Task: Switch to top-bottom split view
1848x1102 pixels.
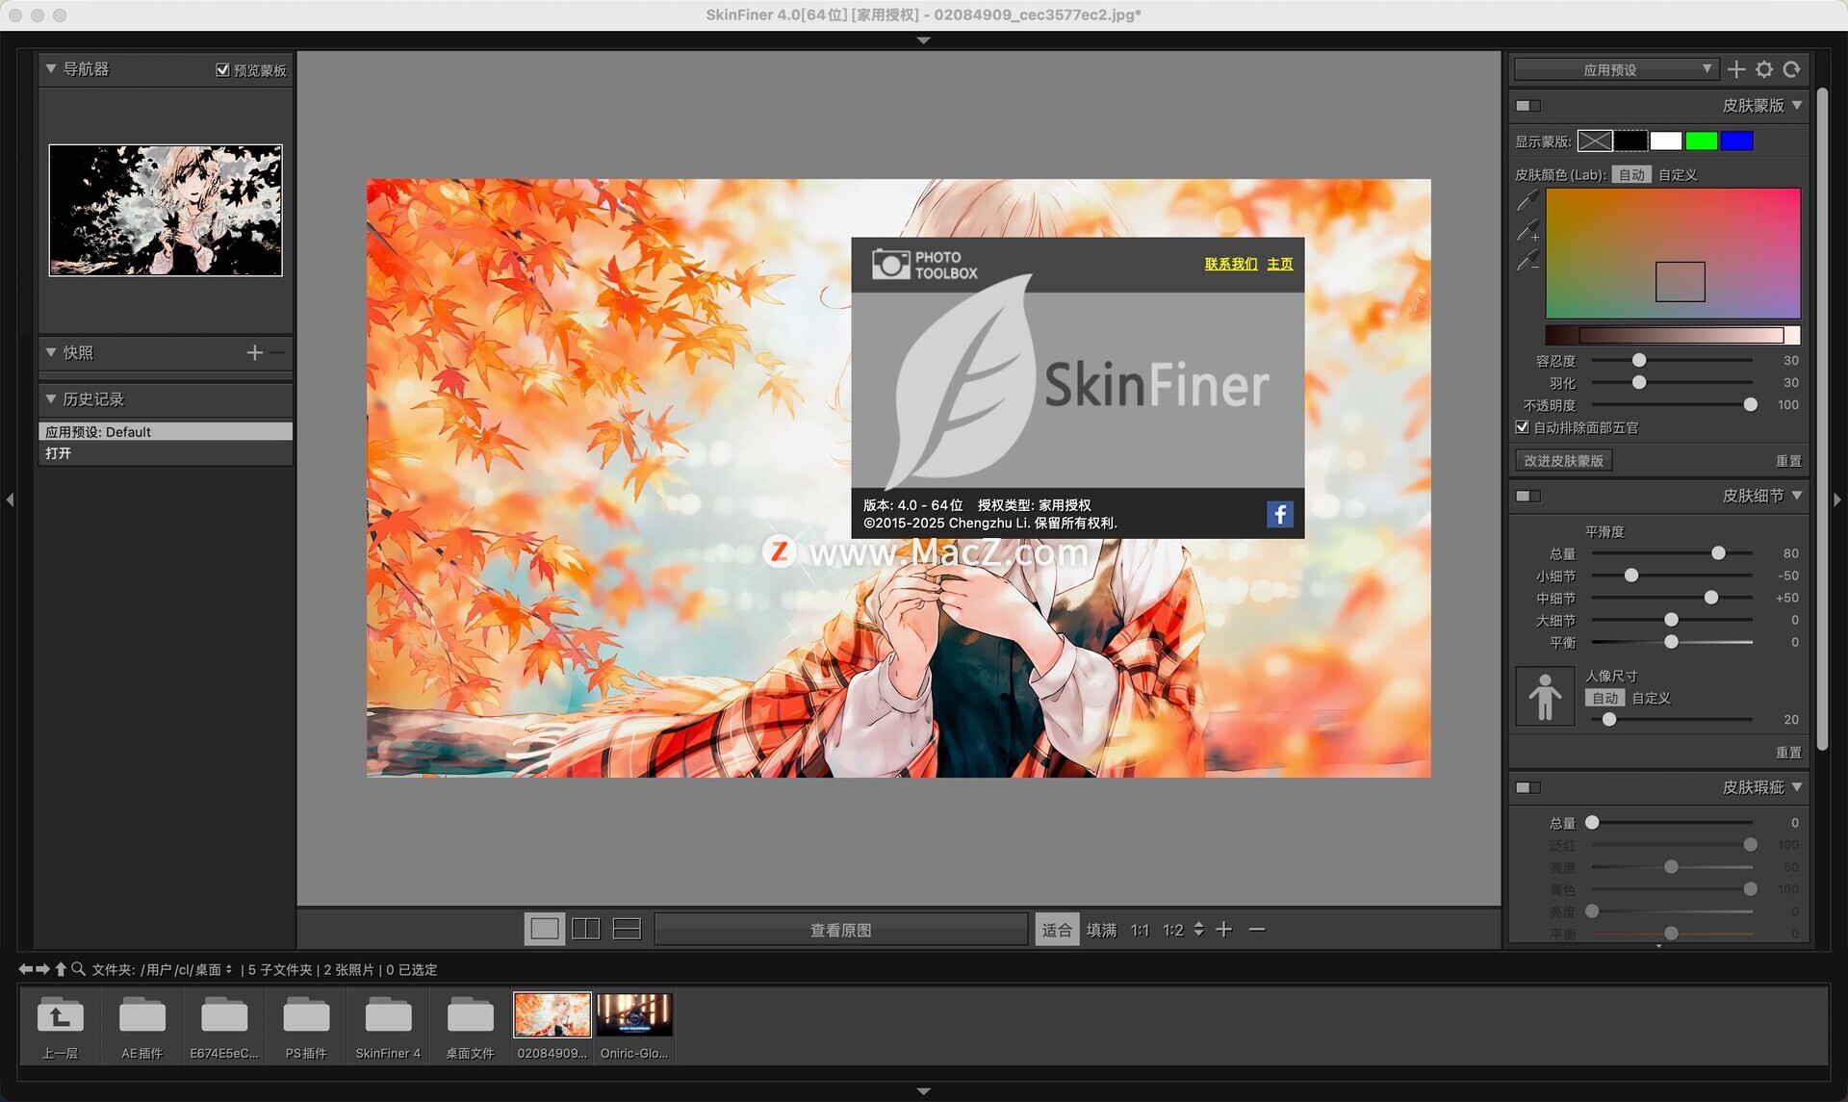Action: (x=627, y=930)
